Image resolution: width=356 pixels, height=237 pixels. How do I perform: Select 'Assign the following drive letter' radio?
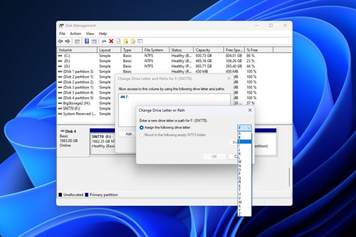coord(142,127)
